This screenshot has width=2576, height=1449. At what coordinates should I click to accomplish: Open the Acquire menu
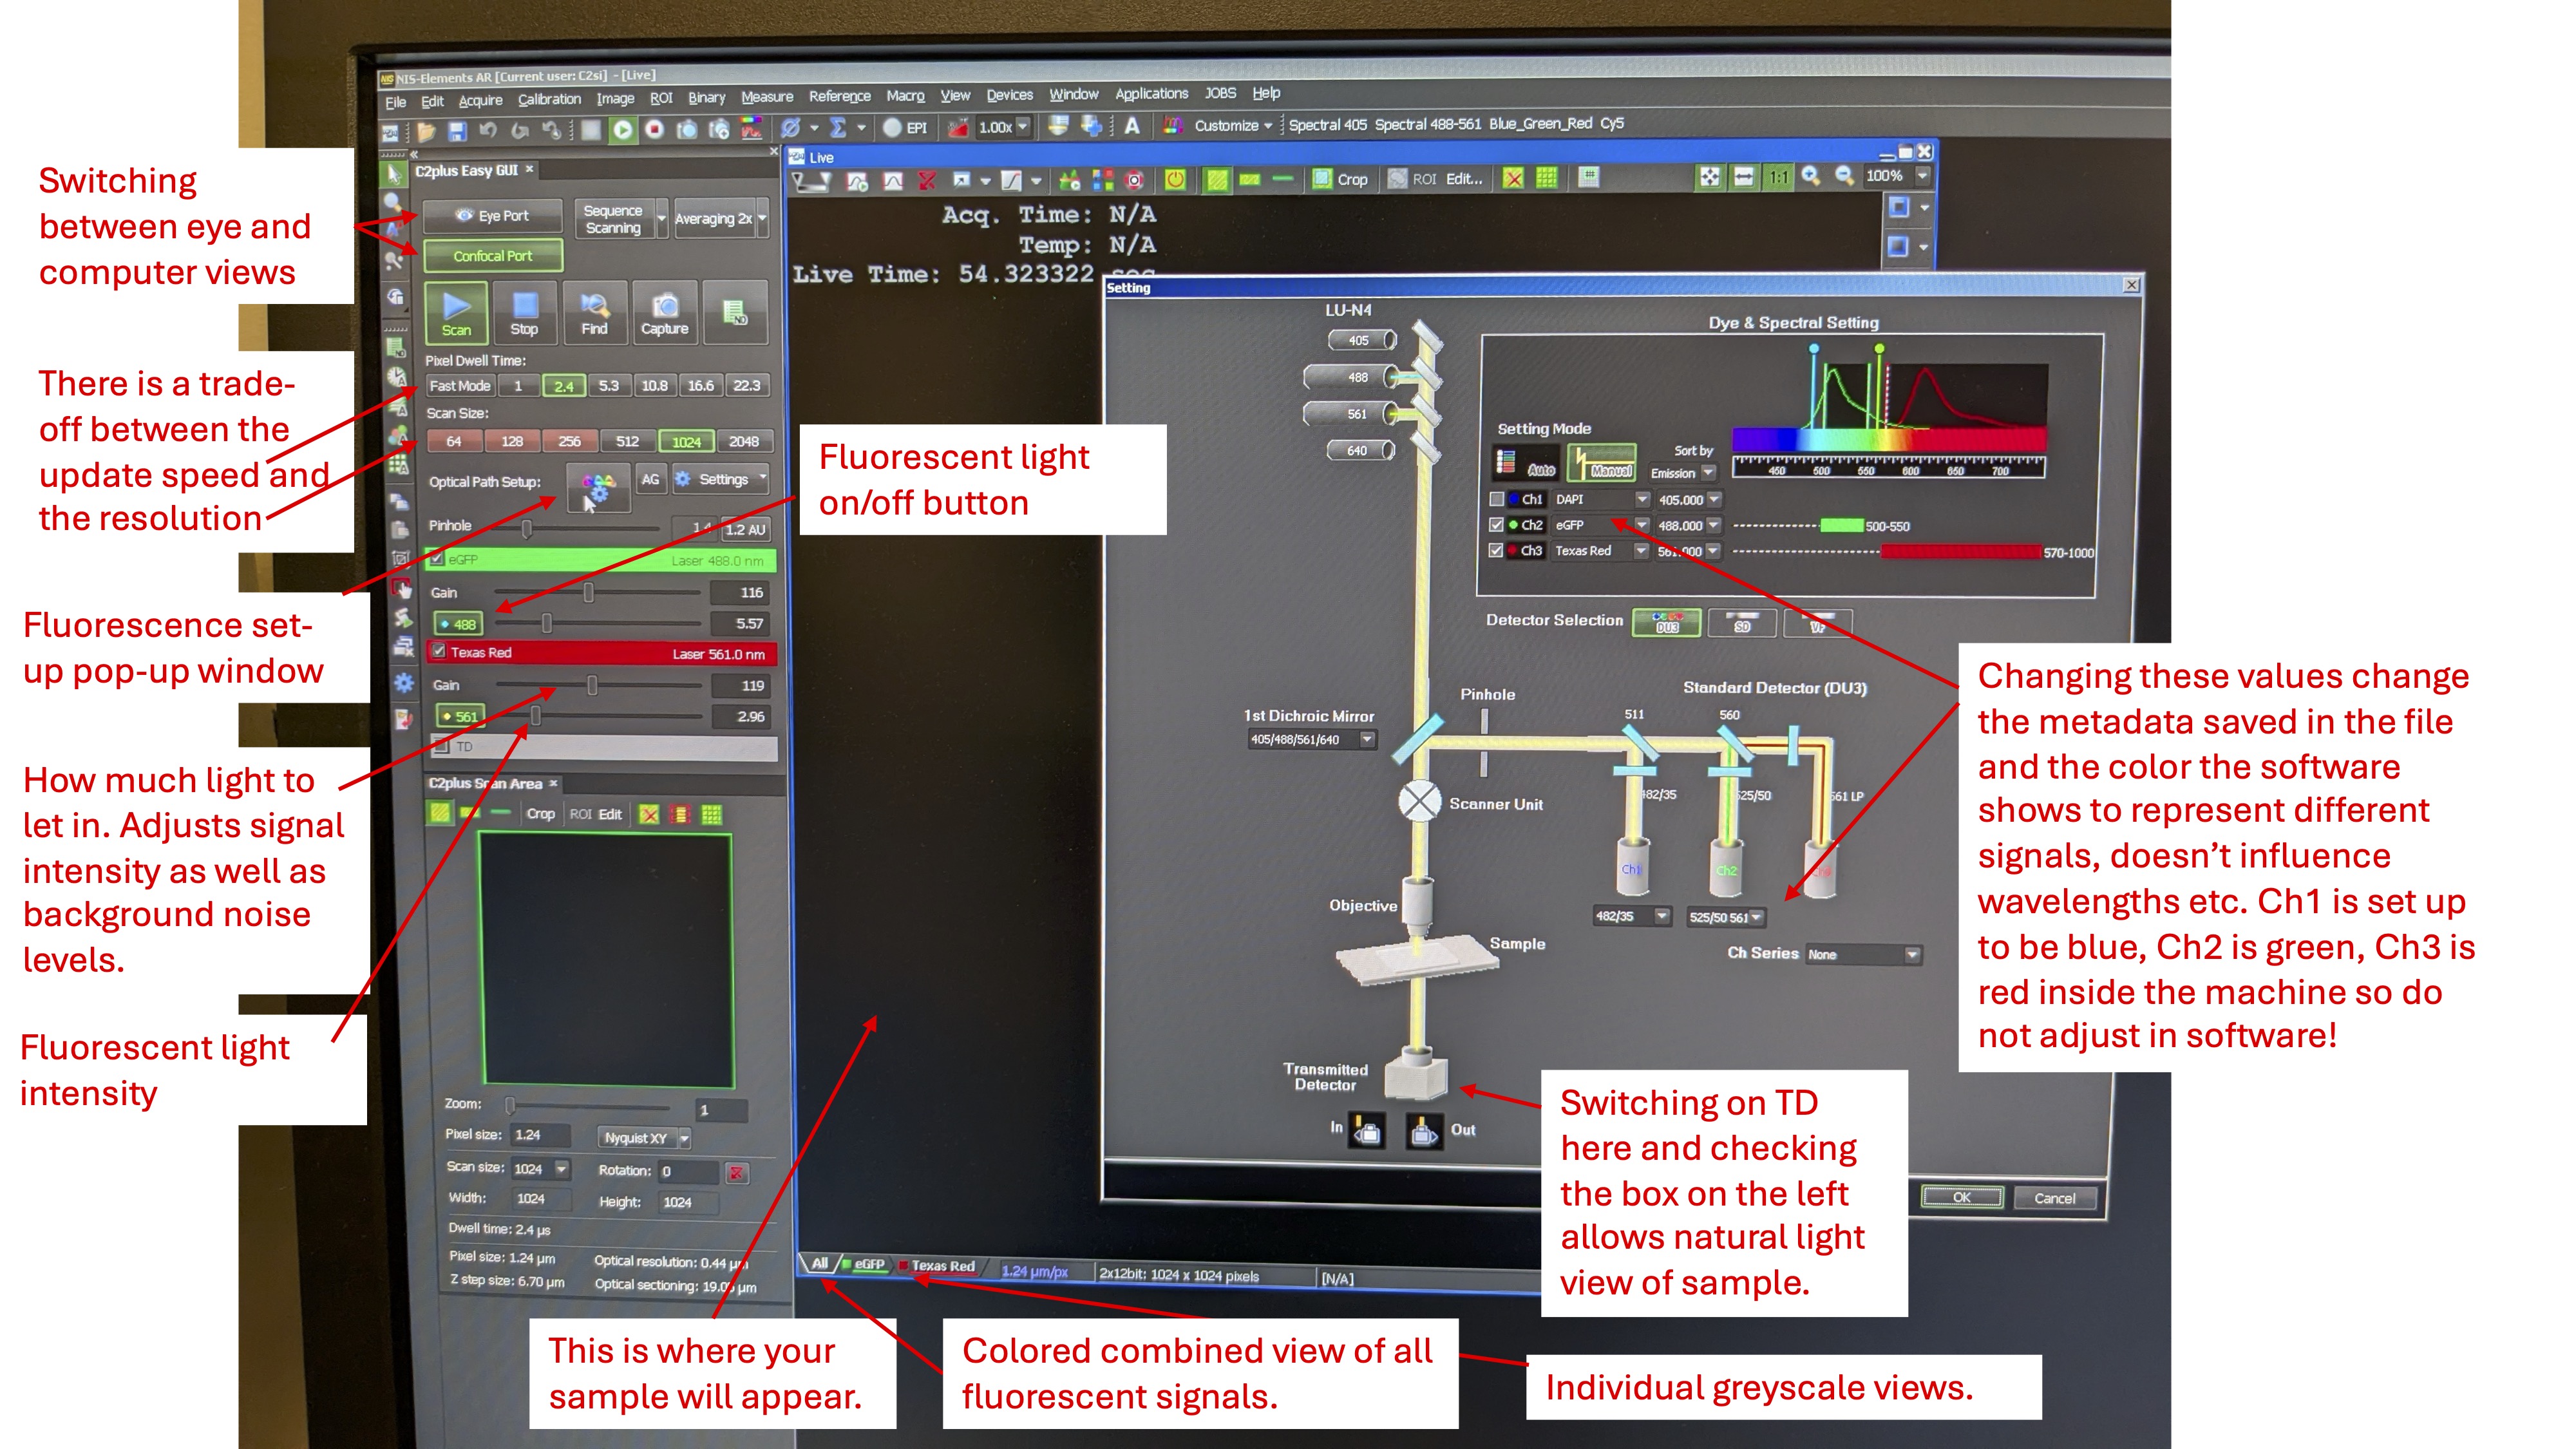pyautogui.click(x=480, y=101)
